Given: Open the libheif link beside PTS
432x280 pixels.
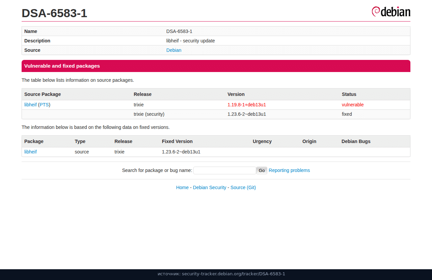Looking at the screenshot, I should coord(30,105).
